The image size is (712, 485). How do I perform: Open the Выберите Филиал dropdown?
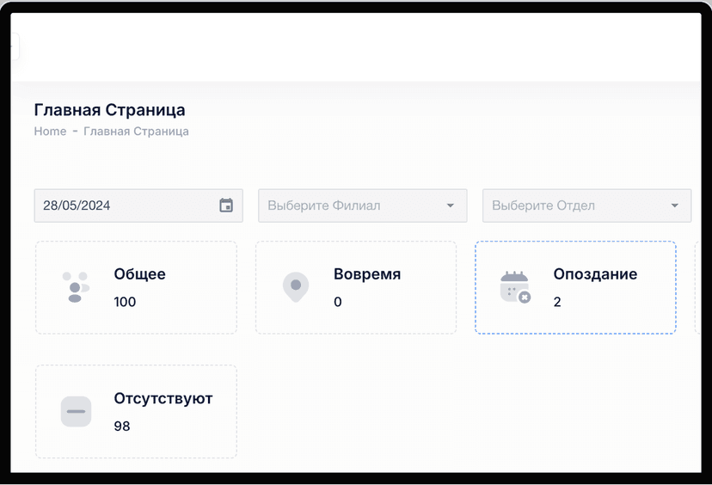[362, 206]
